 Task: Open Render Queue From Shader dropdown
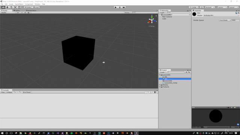coord(225,20)
